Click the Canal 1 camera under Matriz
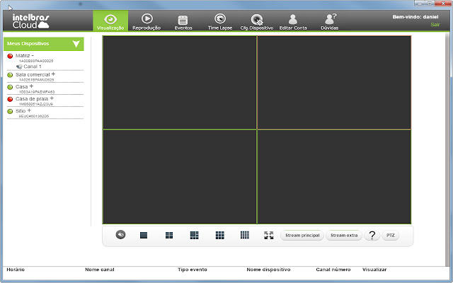This screenshot has width=453, height=283. point(33,67)
